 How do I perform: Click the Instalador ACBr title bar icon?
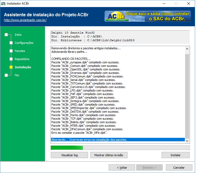tap(3, 4)
